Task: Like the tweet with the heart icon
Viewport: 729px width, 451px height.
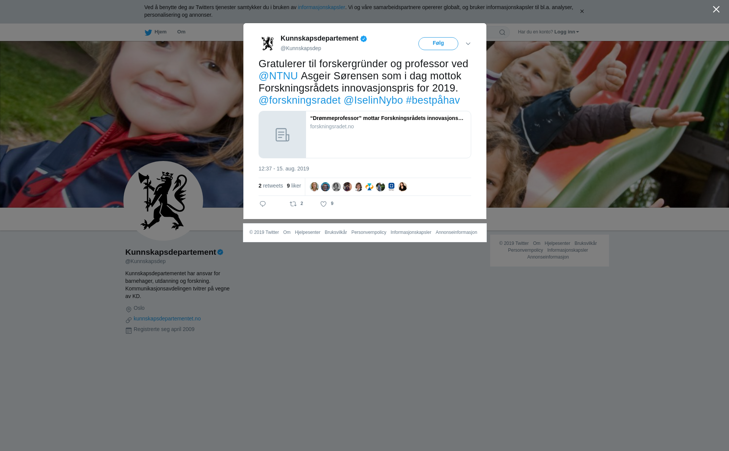Action: point(323,204)
